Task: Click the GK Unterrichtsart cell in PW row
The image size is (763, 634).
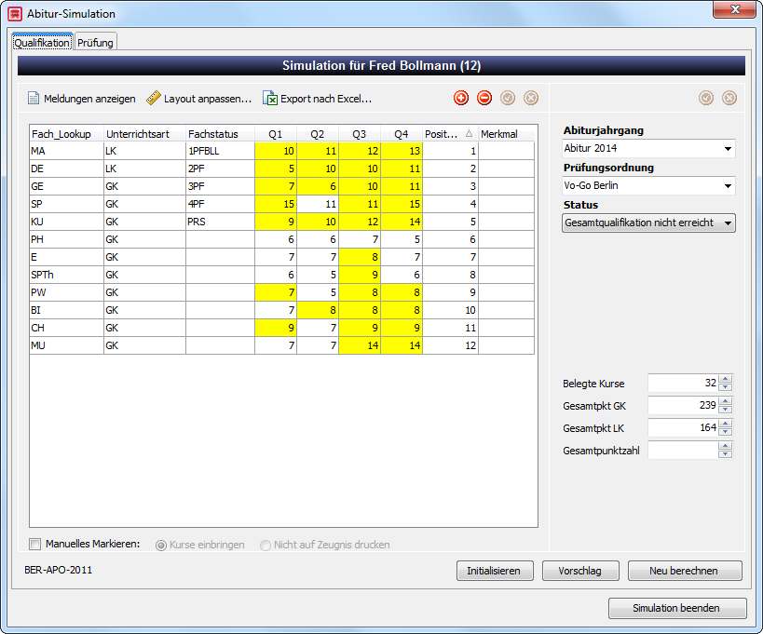Action: pos(144,292)
